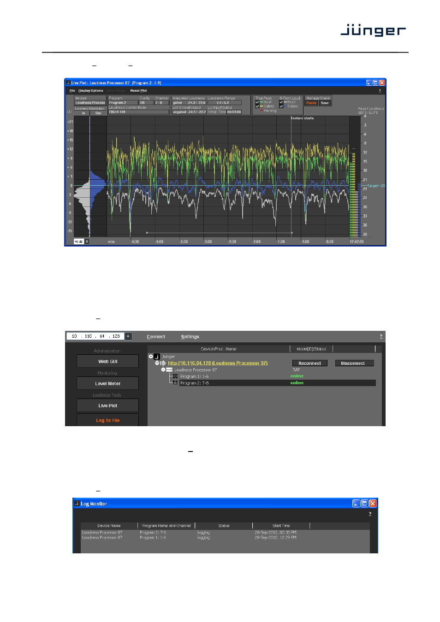Click Reset Plot in Live Plot menu bar
Viewport: 440px width, 622px height.
138,91
